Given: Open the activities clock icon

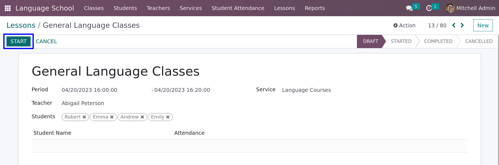Looking at the screenshot, I should pos(429,8).
